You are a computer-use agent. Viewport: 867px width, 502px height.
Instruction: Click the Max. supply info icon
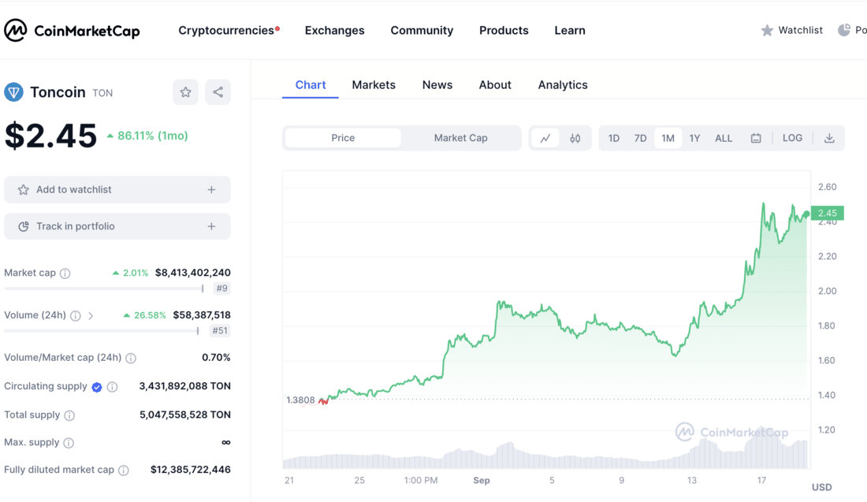pyautogui.click(x=69, y=443)
